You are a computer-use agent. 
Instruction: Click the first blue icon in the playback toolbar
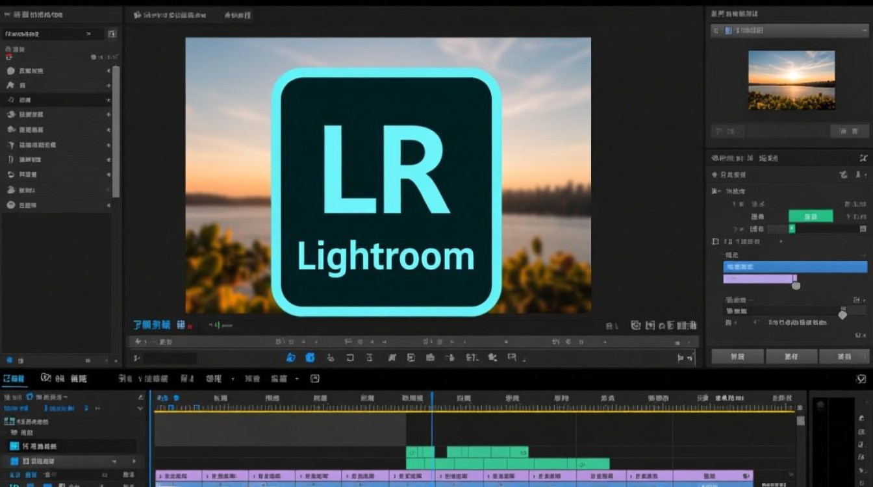click(x=291, y=357)
